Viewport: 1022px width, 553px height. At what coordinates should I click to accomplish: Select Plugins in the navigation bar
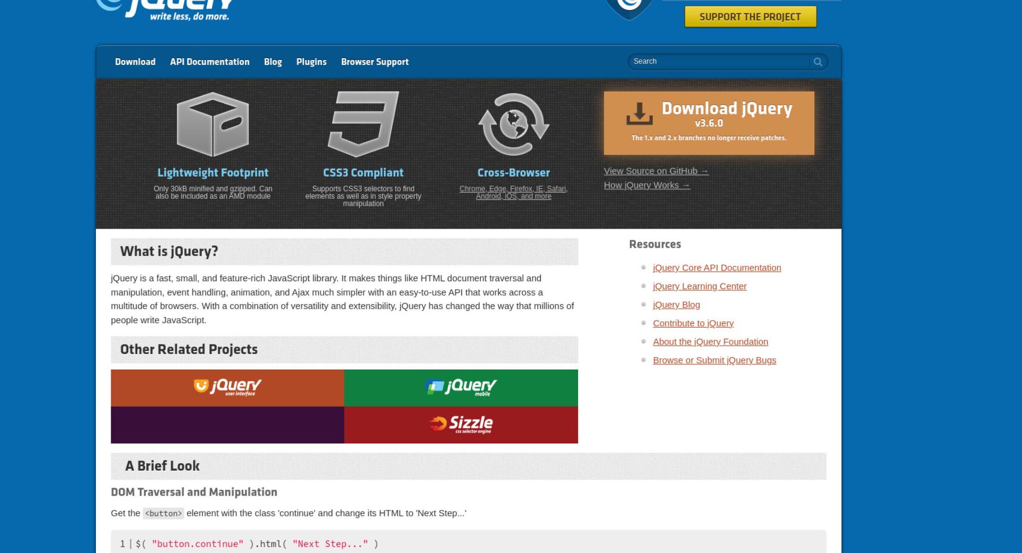click(311, 62)
